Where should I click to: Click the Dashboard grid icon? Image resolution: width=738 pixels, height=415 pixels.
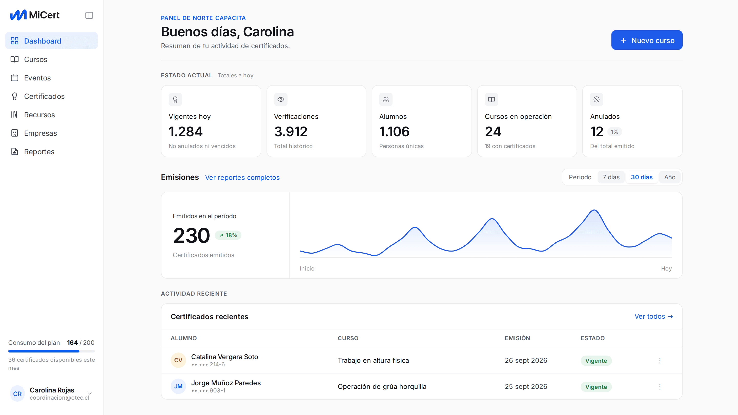click(15, 41)
